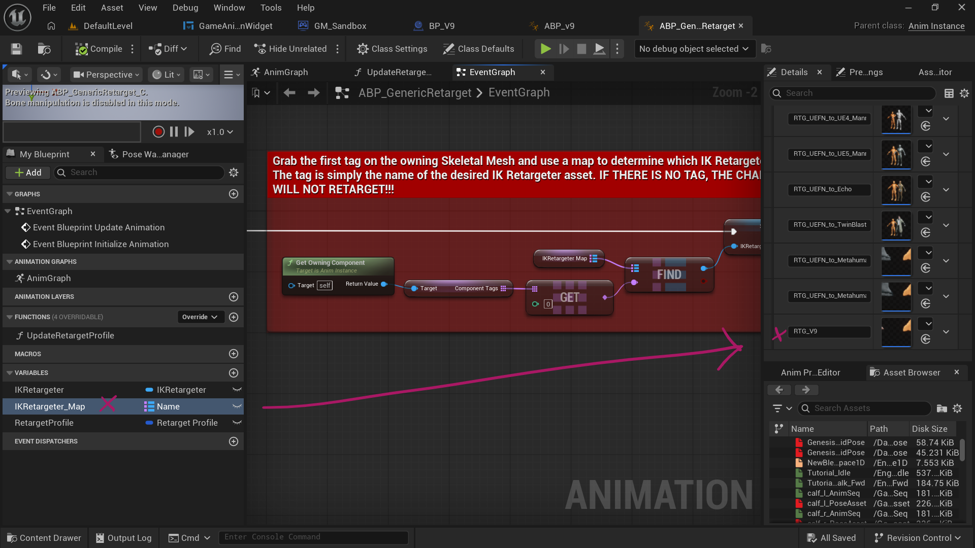The image size is (975, 548).
Task: Click add new variable plus icon
Action: [x=234, y=373]
